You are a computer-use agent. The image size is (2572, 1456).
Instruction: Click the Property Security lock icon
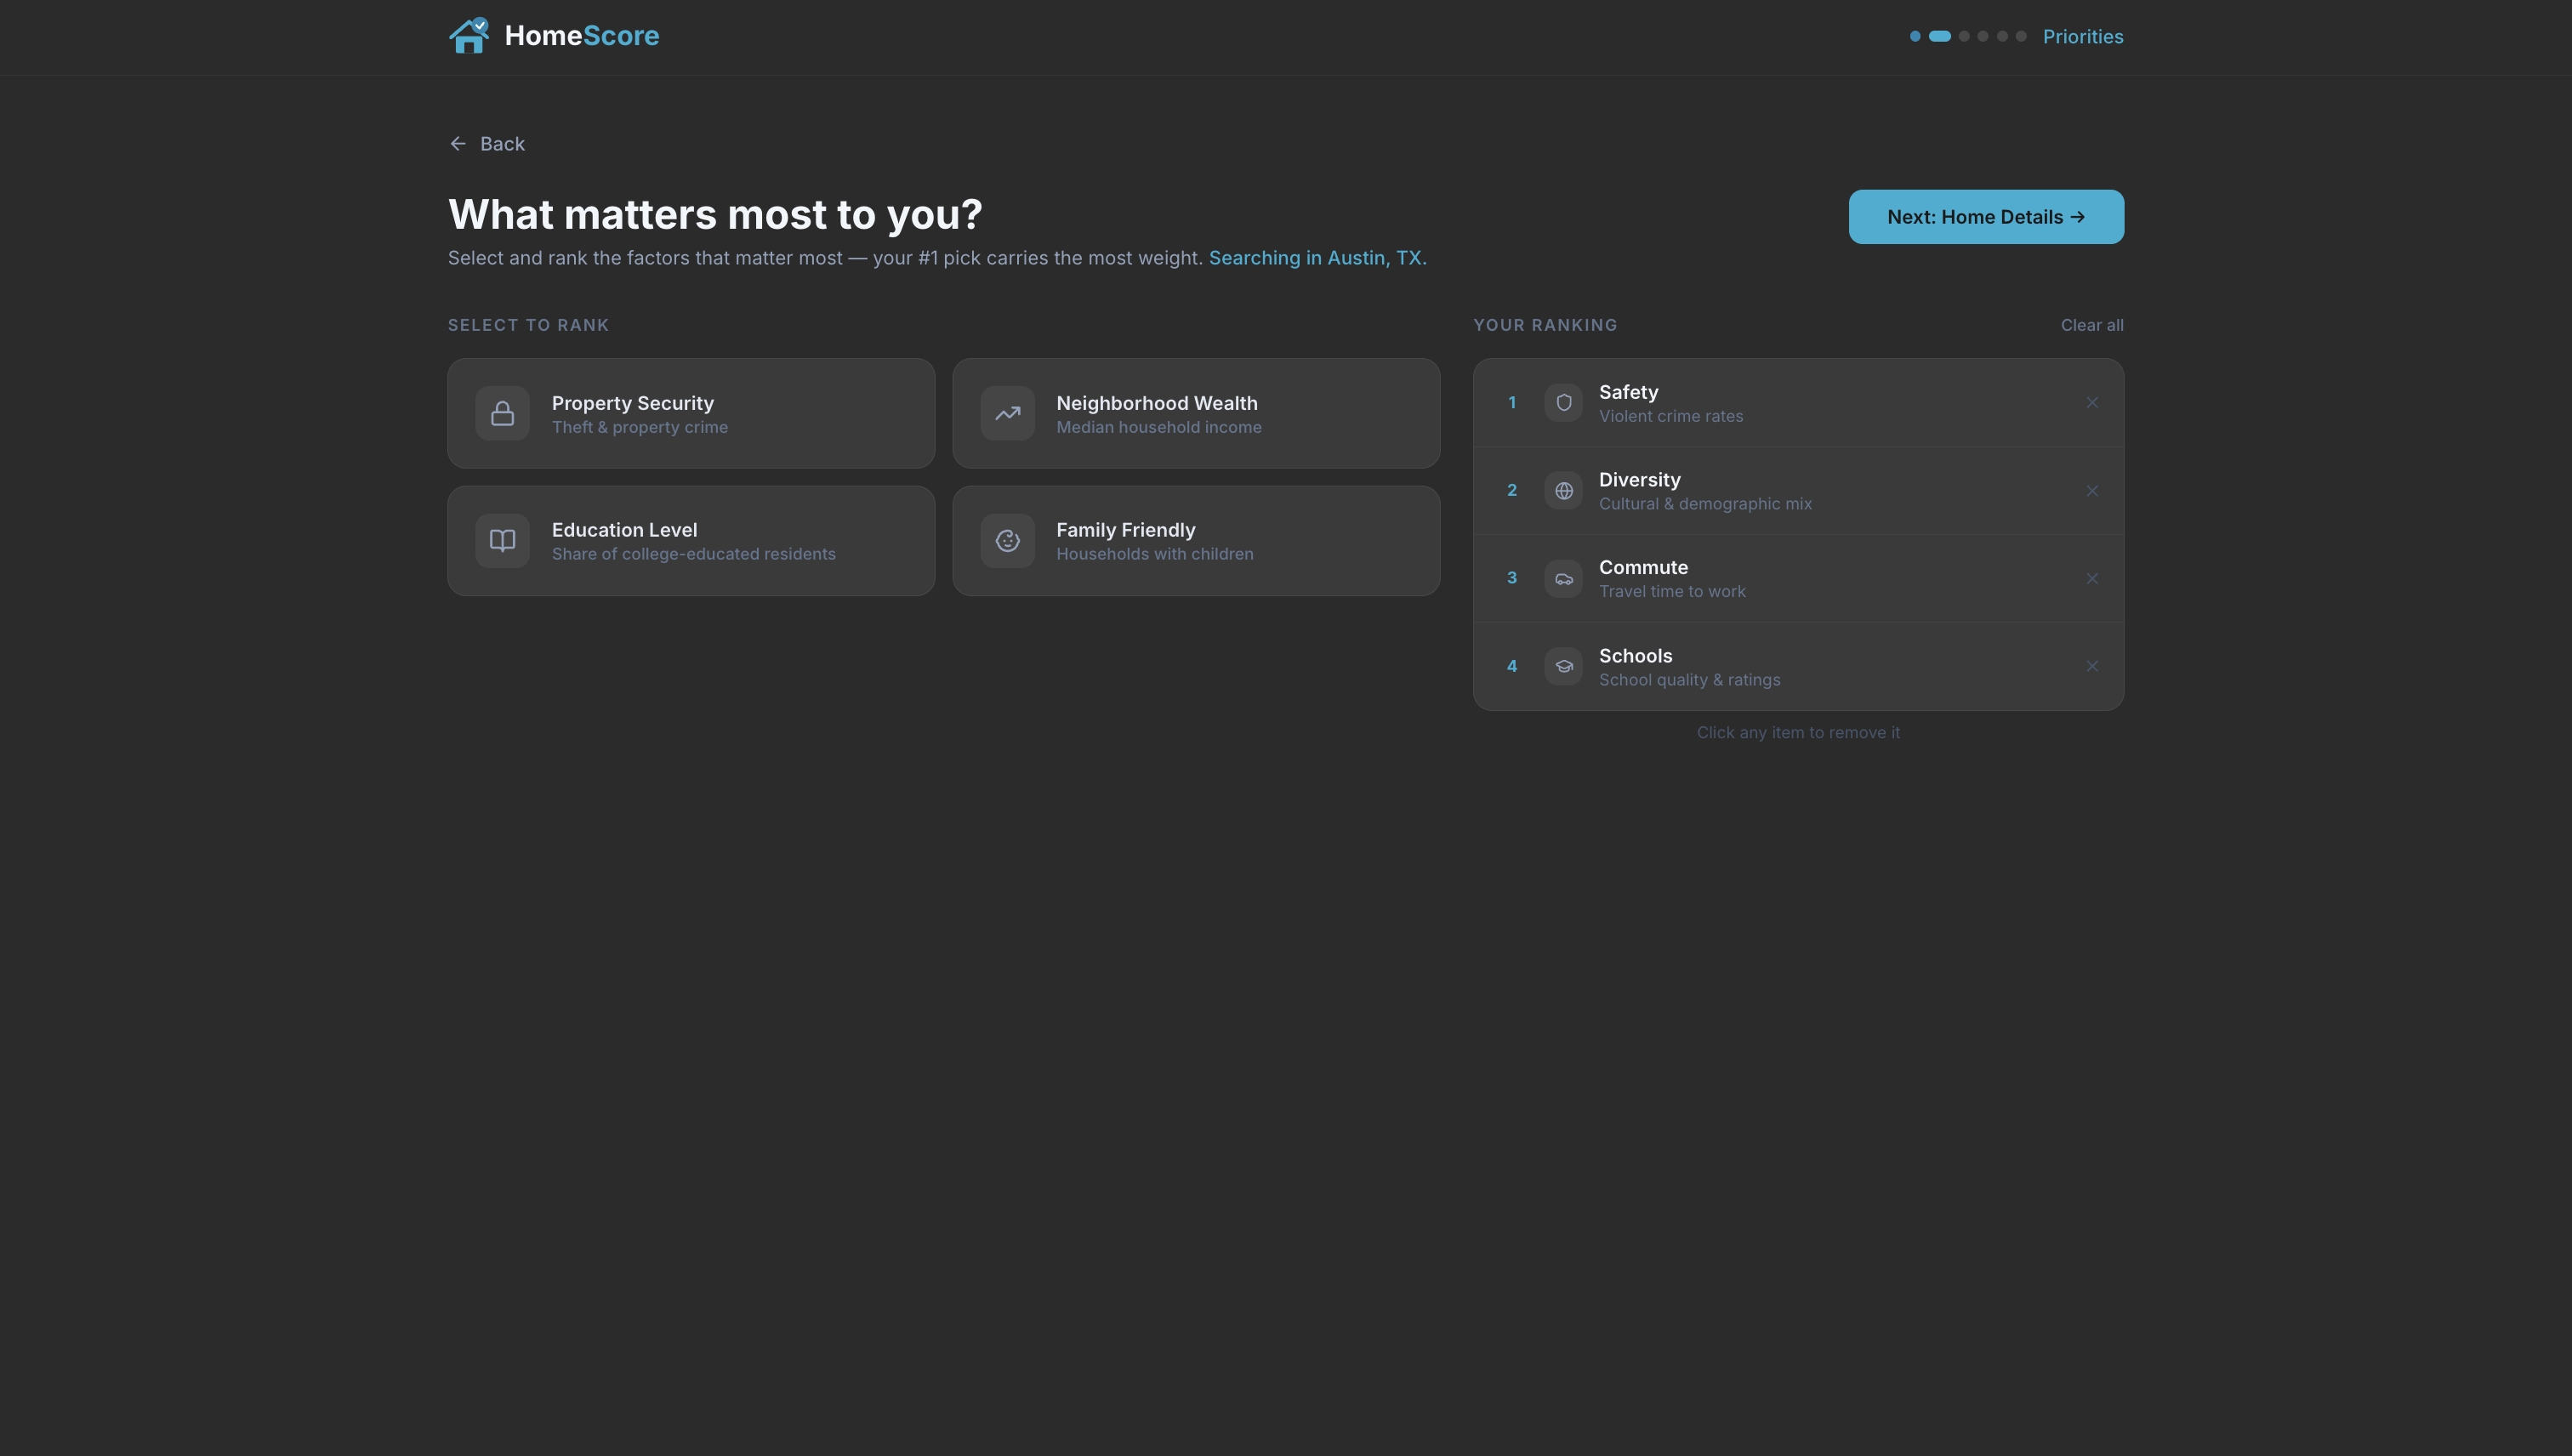click(x=502, y=414)
